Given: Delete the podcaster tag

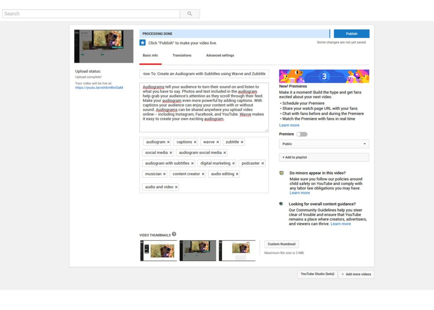Looking at the screenshot, I should pyautogui.click(x=263, y=163).
